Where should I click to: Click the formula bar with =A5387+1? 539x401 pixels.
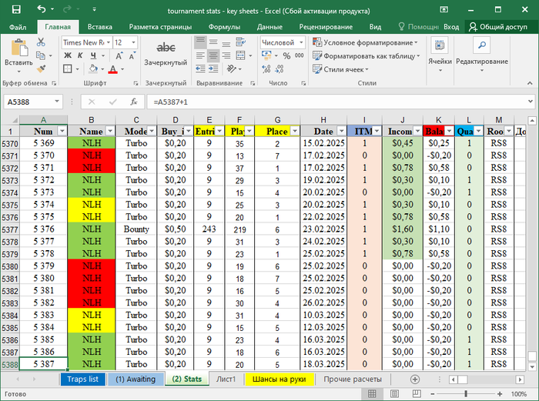coord(335,102)
